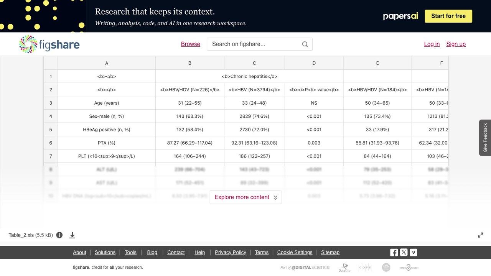Download Table_2.xls via download icon

pyautogui.click(x=72, y=235)
